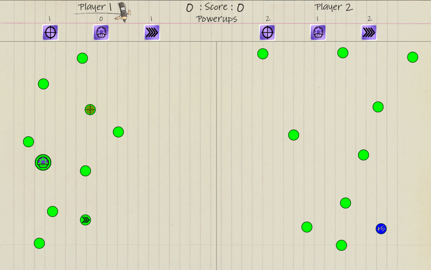Viewport: 431px width, 270px height.
Task: Pop the leftmost green dot in Player 2's field
Action: 263,54
